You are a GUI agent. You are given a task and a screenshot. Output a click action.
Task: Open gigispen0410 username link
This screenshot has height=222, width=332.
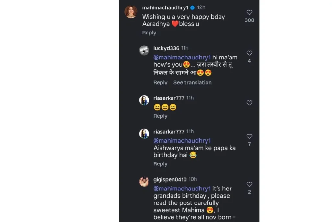point(170,179)
